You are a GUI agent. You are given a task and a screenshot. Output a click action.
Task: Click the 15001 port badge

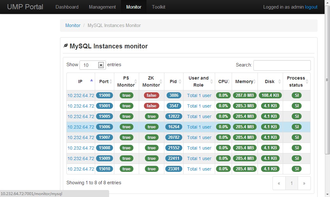point(105,106)
